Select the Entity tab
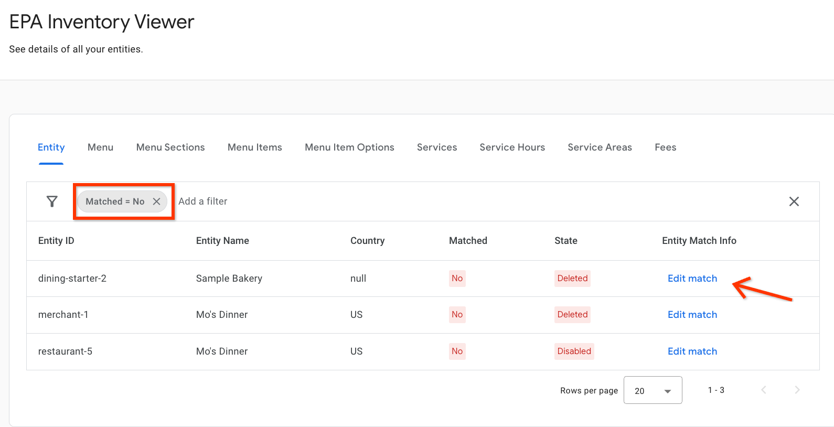 (x=51, y=147)
